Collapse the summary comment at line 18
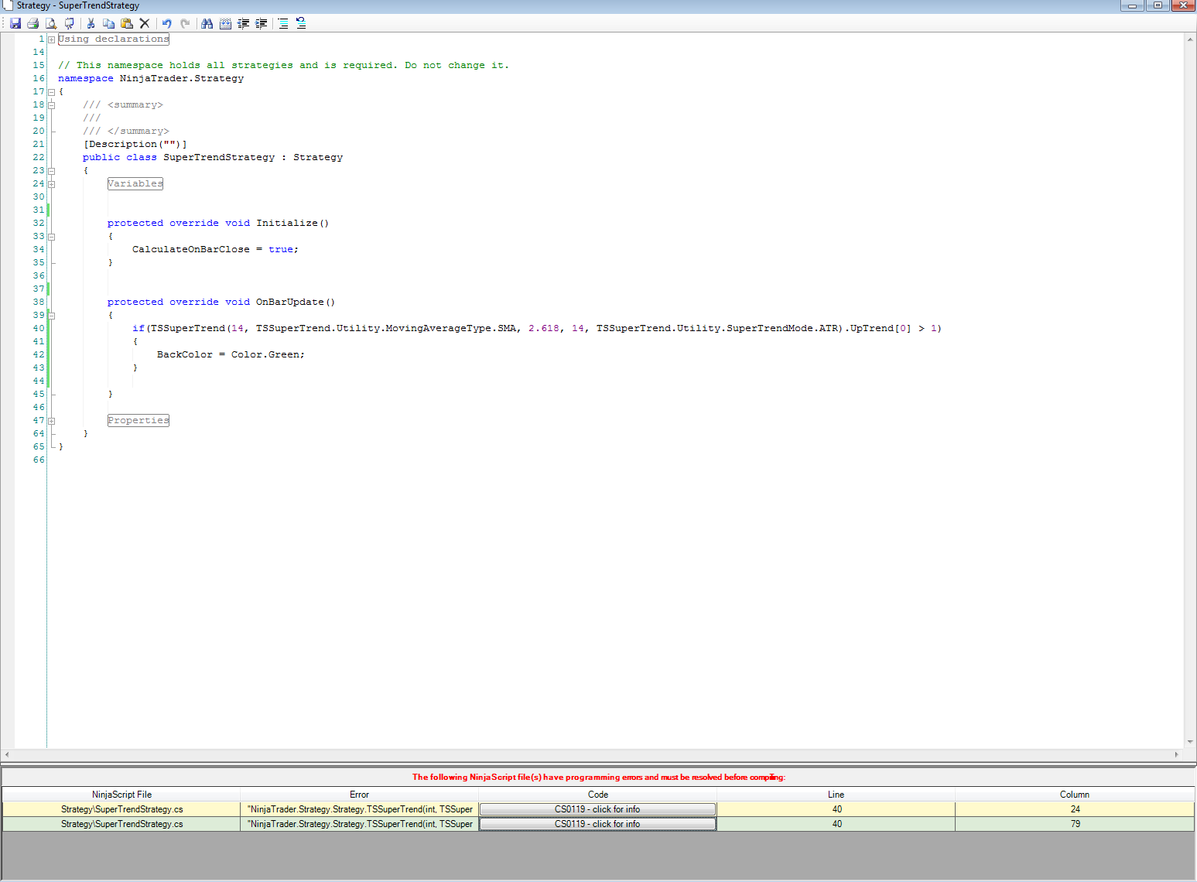The width and height of the screenshot is (1197, 882). 51,105
